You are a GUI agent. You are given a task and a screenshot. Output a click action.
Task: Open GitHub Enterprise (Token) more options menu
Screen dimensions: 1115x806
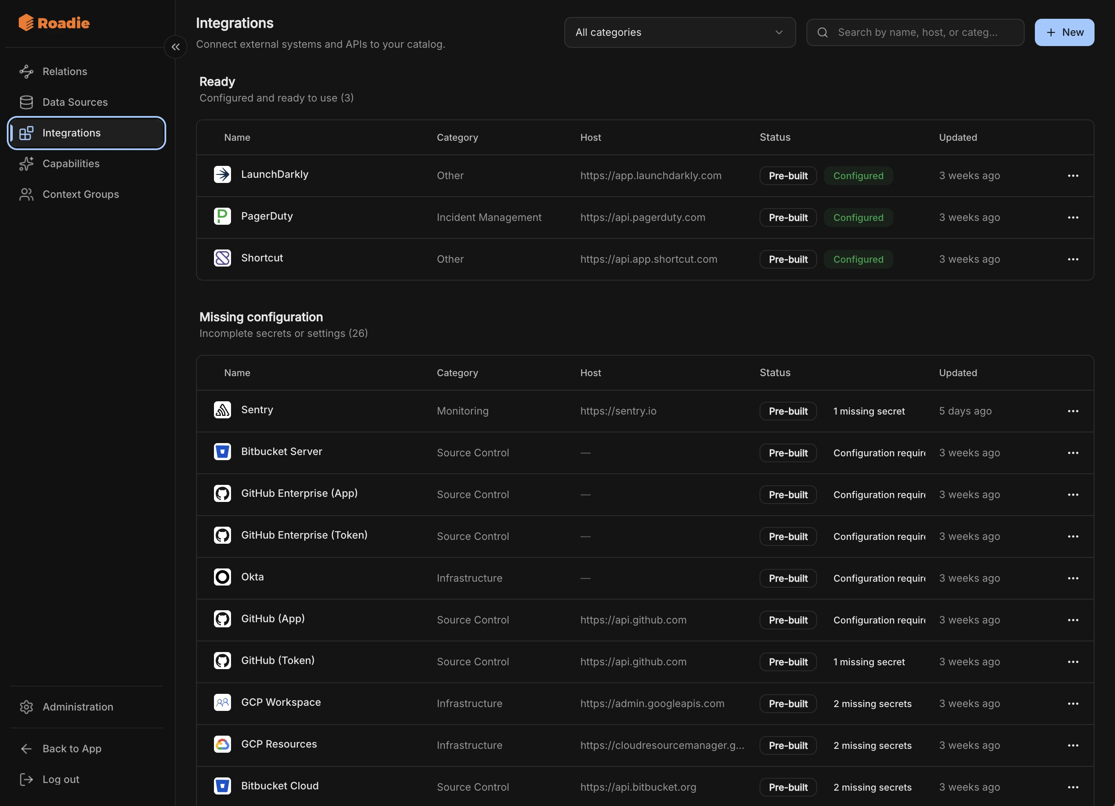[1073, 536]
